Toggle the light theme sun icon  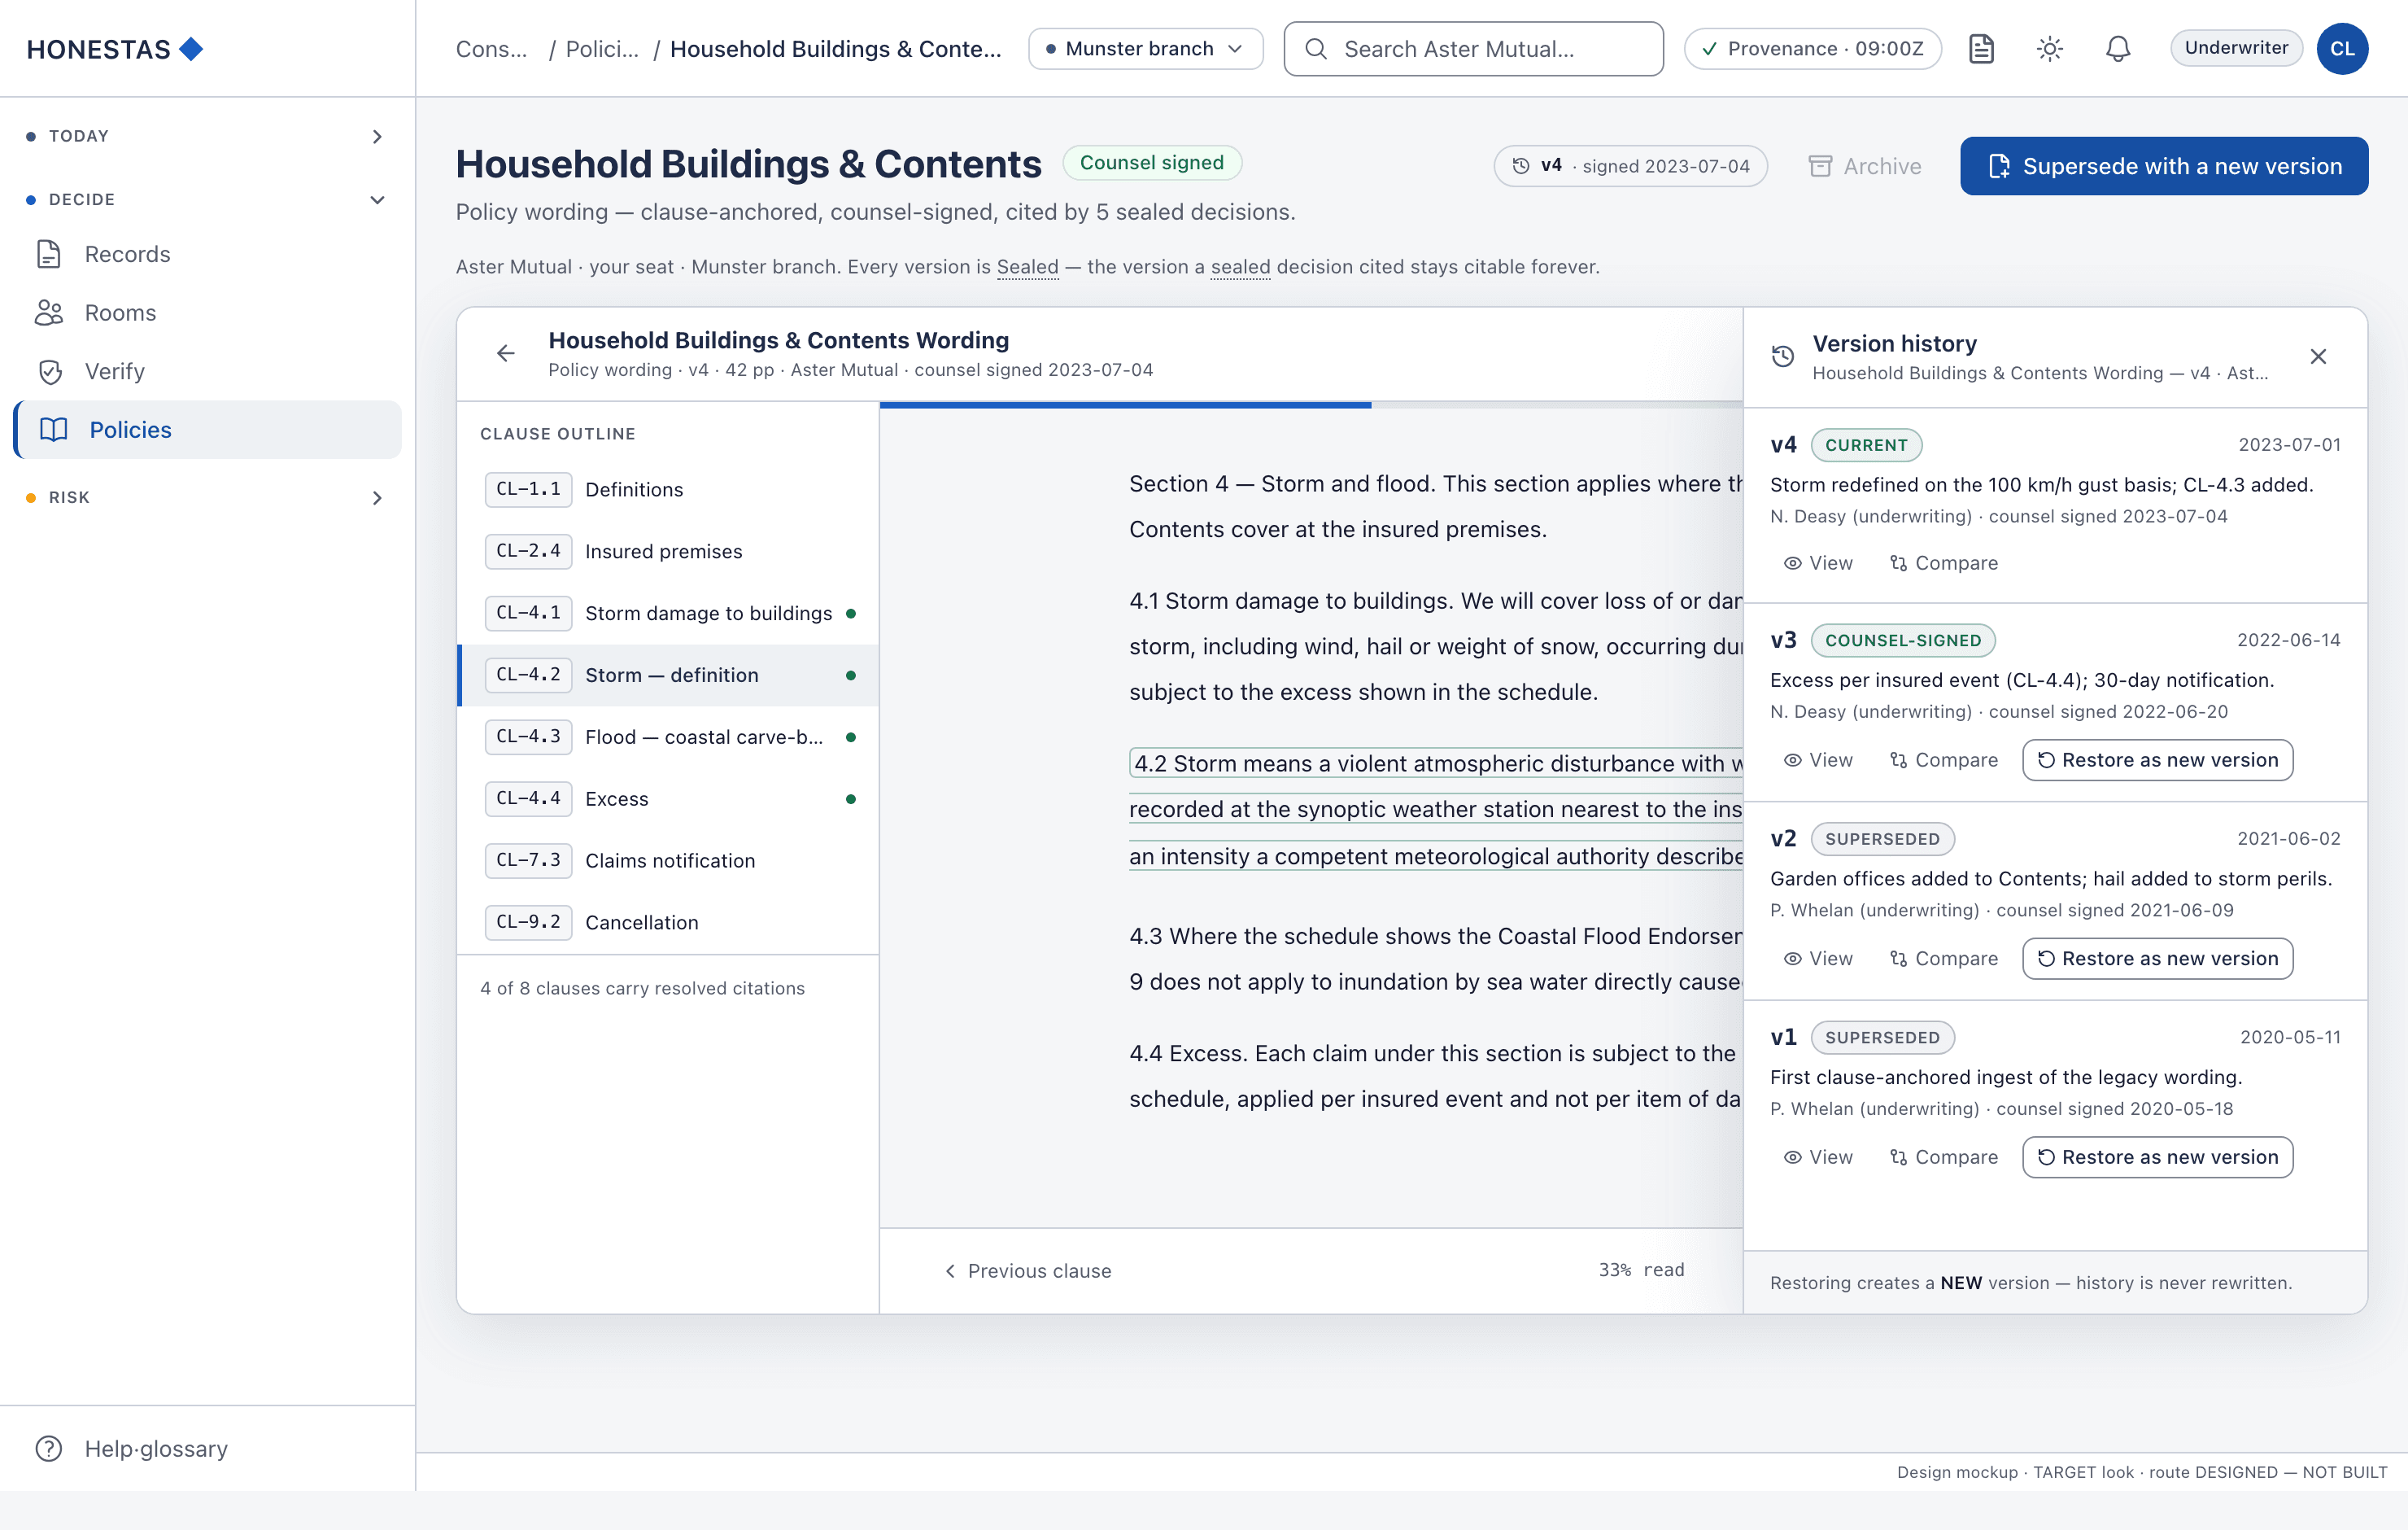coord(2049,49)
